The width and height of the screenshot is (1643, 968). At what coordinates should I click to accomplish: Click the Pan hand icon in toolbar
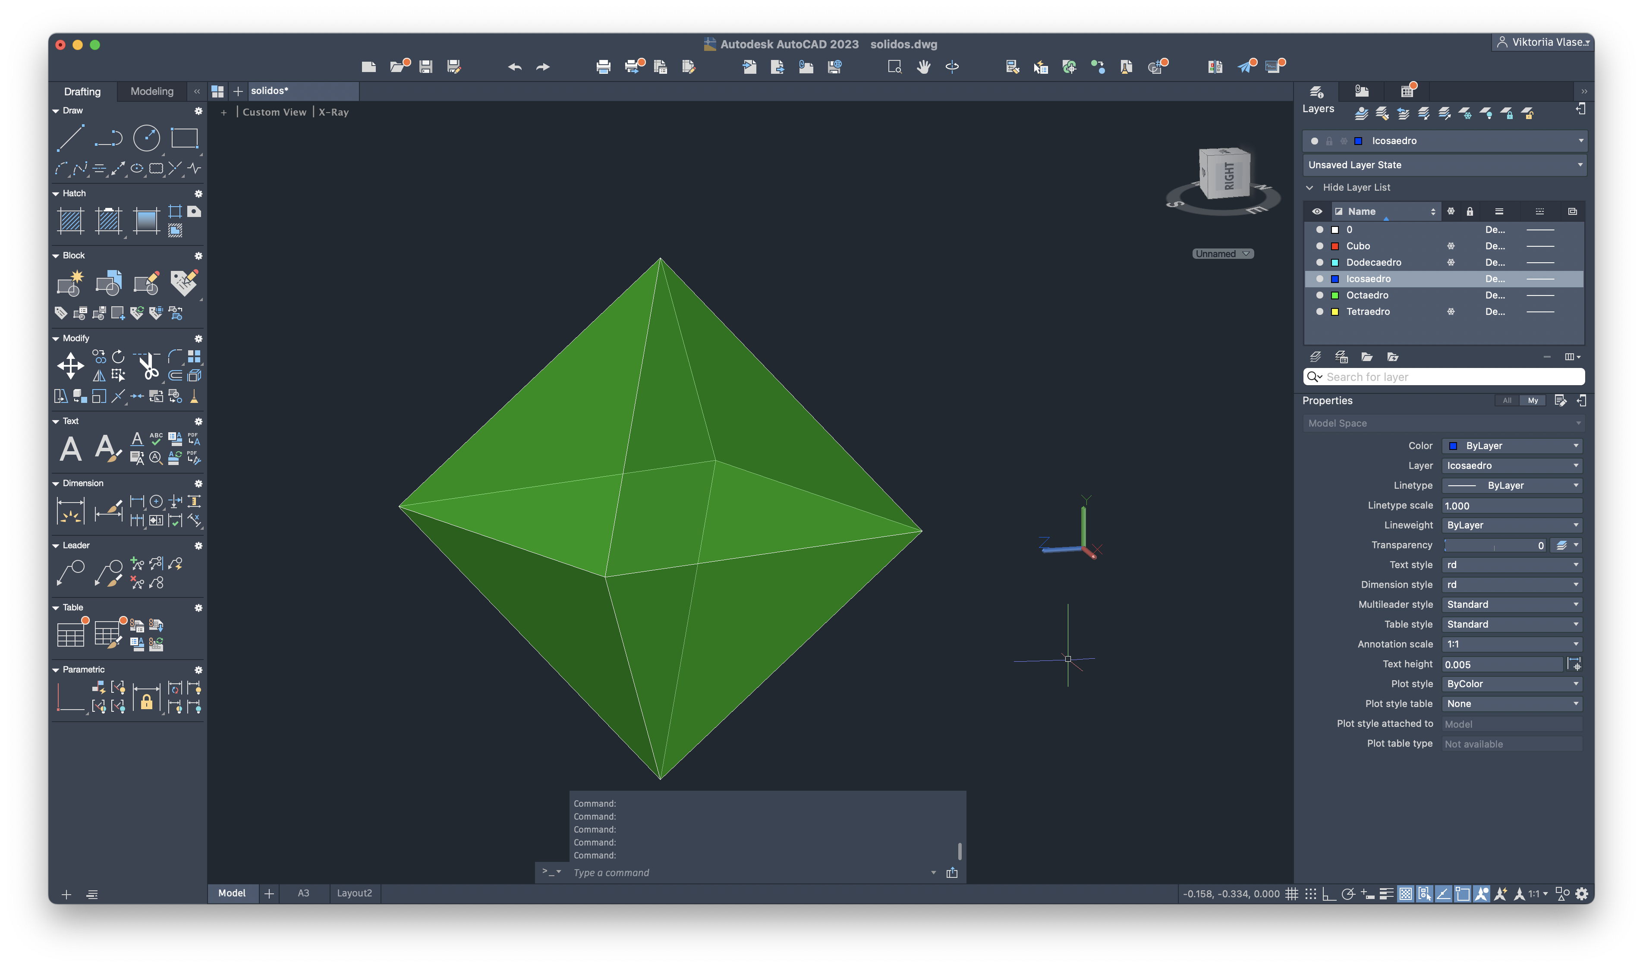[x=923, y=66]
